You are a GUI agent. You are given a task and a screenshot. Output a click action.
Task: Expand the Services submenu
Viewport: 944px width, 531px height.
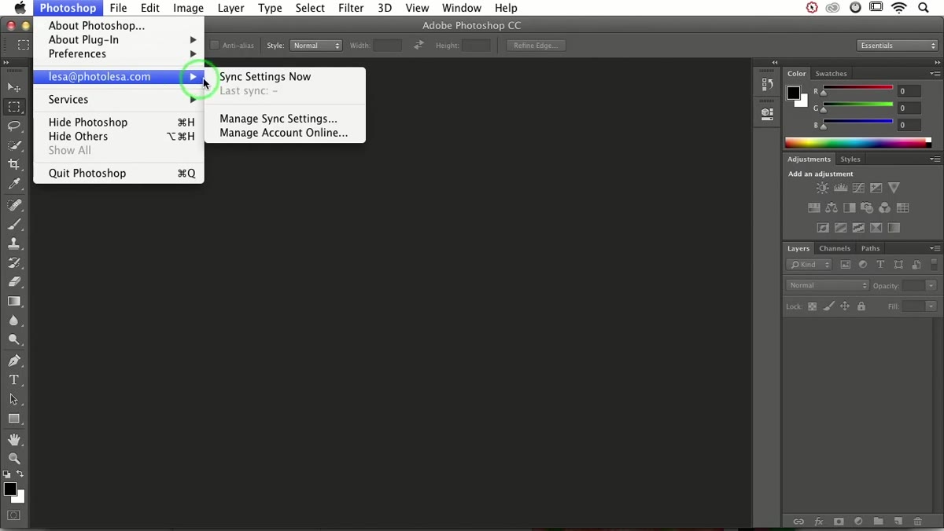[119, 99]
